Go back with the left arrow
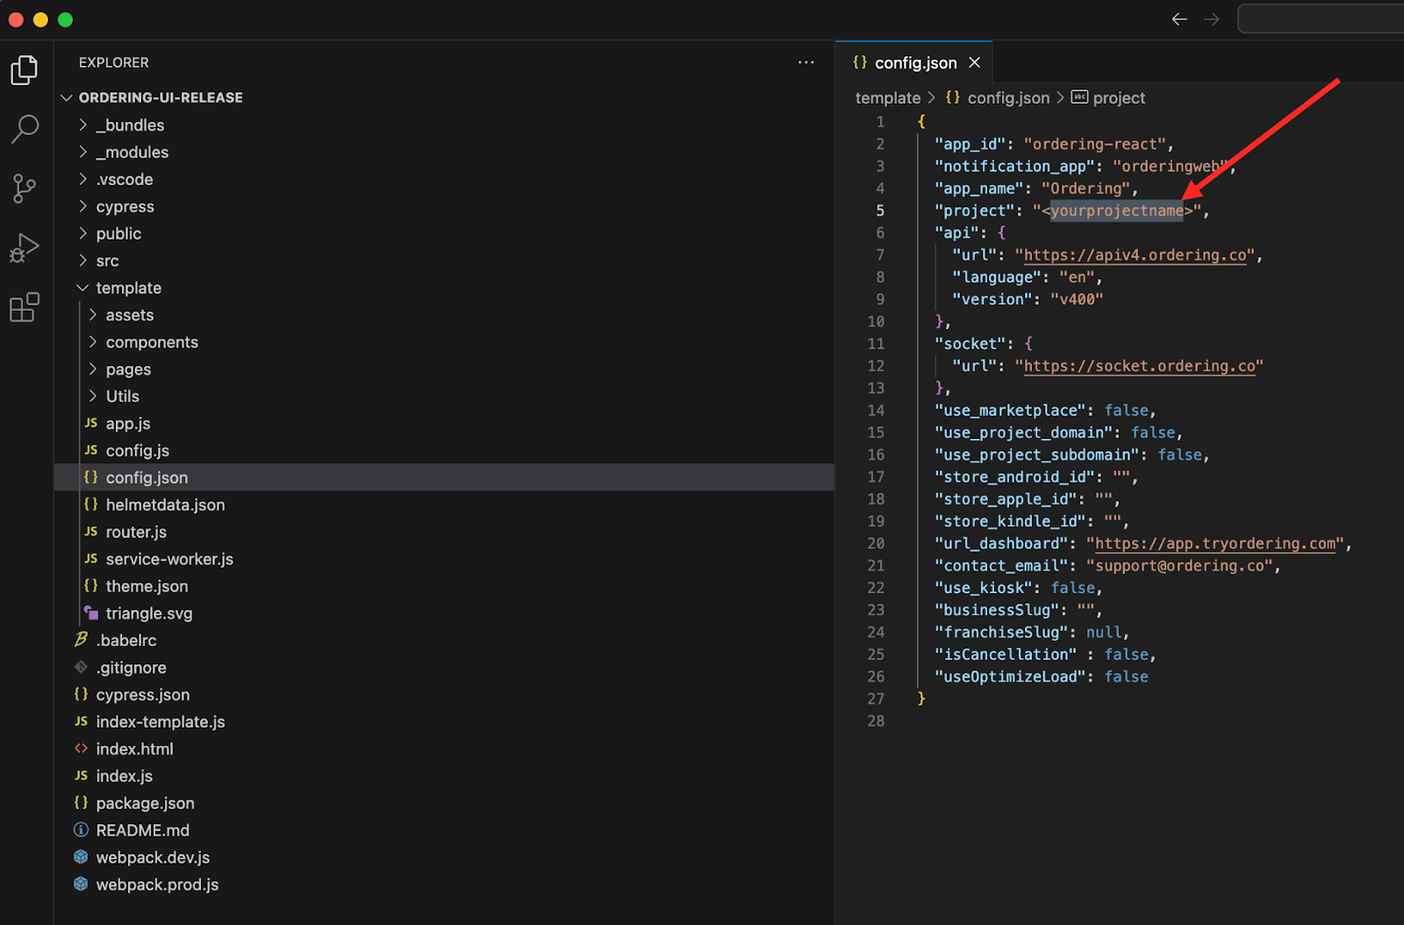The image size is (1404, 925). (x=1179, y=19)
